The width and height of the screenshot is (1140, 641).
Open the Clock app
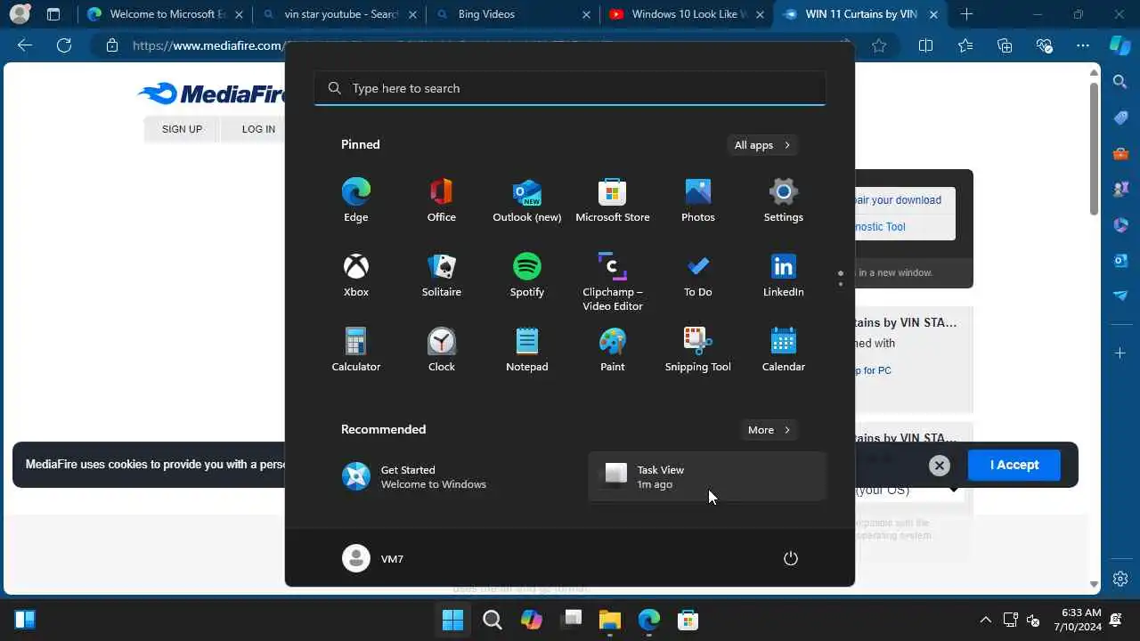pos(441,349)
